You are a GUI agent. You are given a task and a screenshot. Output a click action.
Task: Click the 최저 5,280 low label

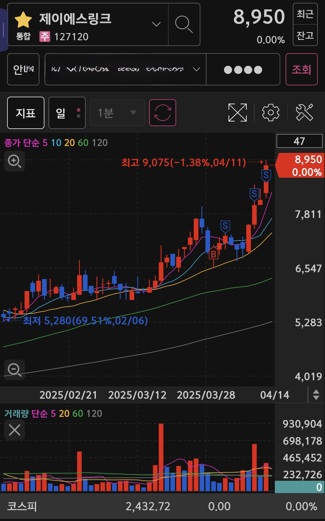point(85,320)
